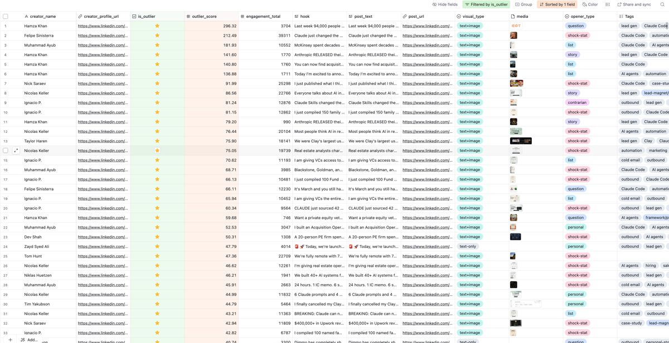Open the engagement_total column header menu
Image resolution: width=669 pixels, height=343 pixels.
[x=265, y=17]
